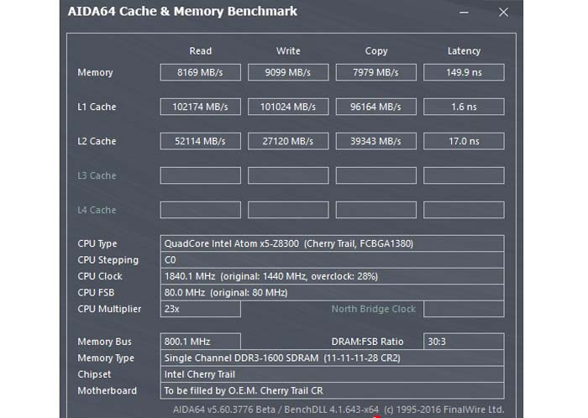Click the Motherboard Cherry Trail CR field
The image size is (588, 418).
click(333, 390)
